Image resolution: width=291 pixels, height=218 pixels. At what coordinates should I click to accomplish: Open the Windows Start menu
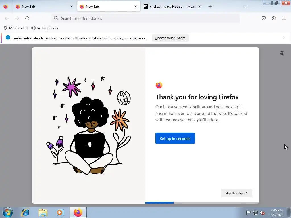(8, 212)
